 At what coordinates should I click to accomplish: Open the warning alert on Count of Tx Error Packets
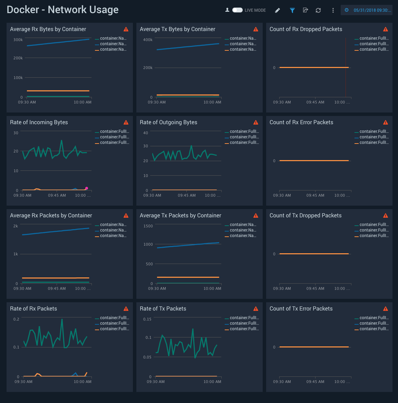pos(386,308)
